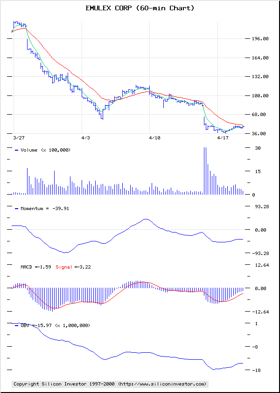Click the blue marker beside the Volume legend
The image size is (280, 393).
(x=17, y=150)
